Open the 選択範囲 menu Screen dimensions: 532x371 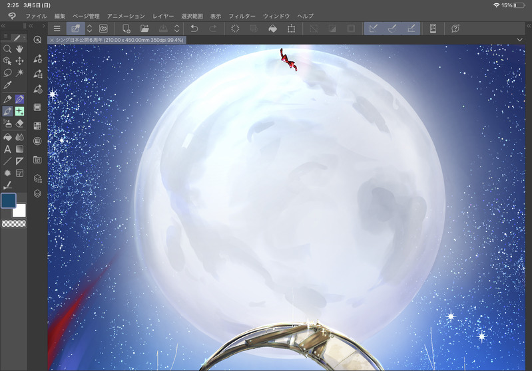click(x=192, y=16)
